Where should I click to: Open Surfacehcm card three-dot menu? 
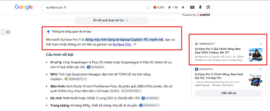point(261,69)
